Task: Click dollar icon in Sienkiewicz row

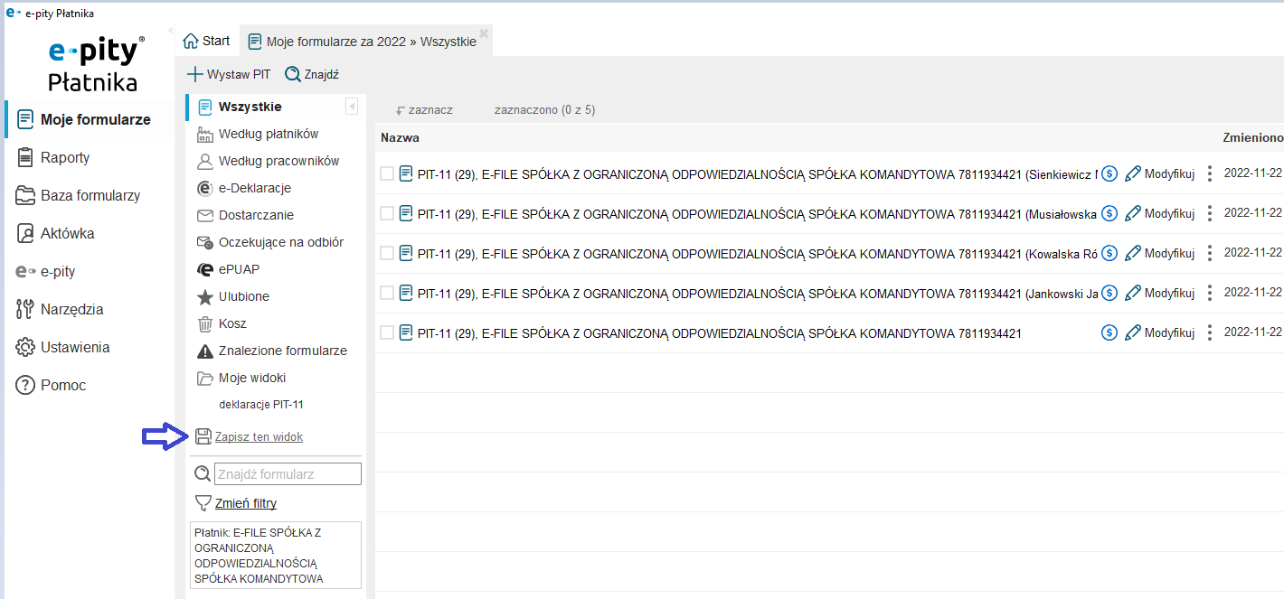Action: [x=1109, y=174]
